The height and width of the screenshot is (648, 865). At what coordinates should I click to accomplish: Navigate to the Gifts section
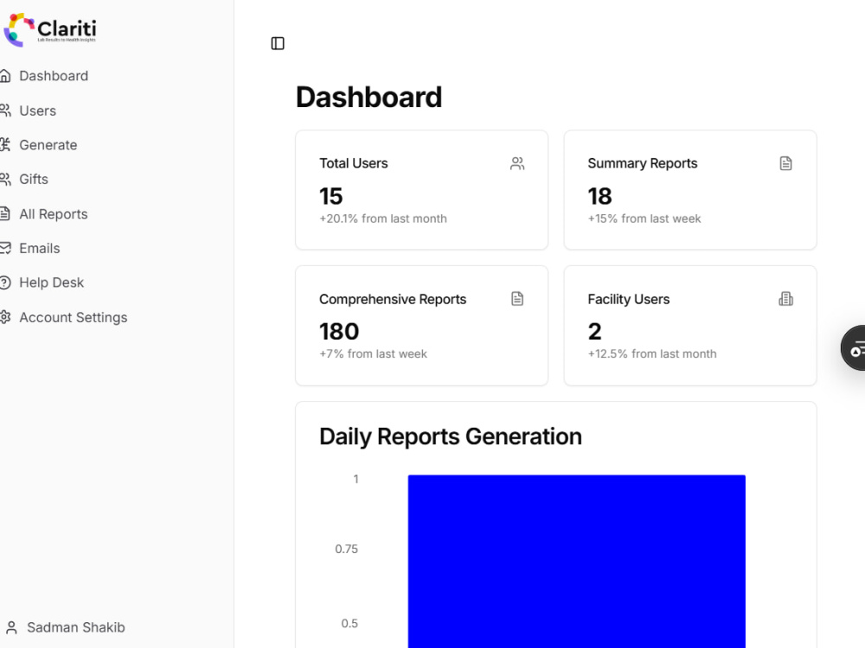35,179
